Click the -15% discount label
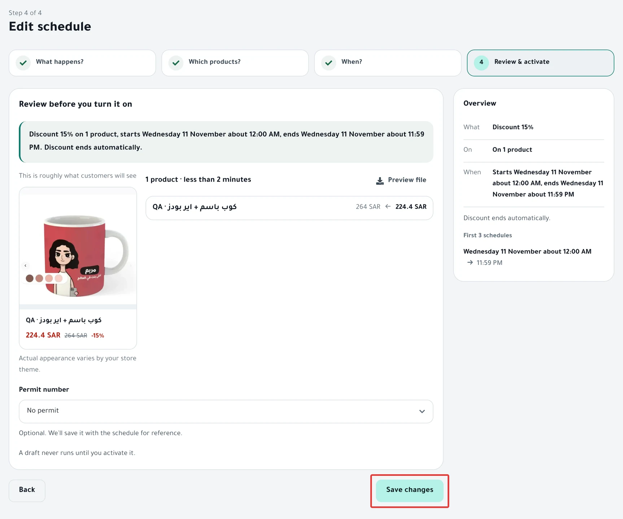Image resolution: width=623 pixels, height=519 pixels. (97, 336)
